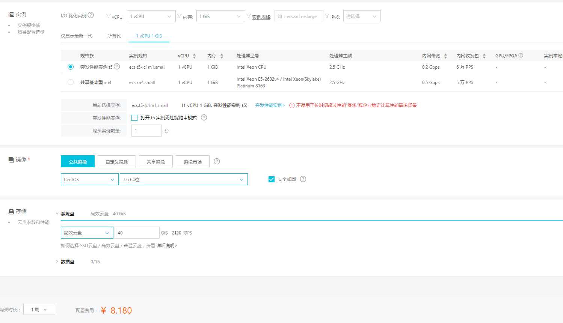Image resolution: width=563 pixels, height=323 pixels.
Task: Click the 购买实例数量 quantity field
Action: click(146, 131)
